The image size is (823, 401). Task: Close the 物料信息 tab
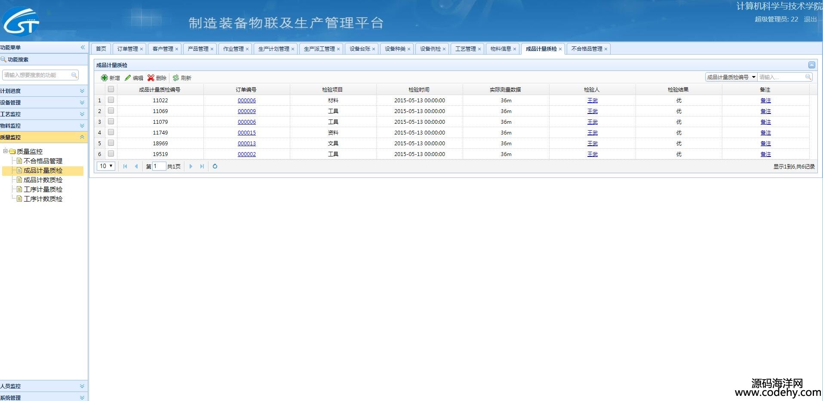515,49
